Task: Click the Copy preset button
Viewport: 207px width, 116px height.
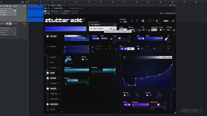Action: pyautogui.click(x=64, y=13)
